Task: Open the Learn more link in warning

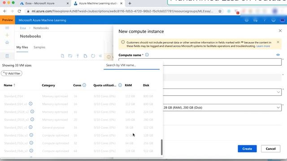Action: [263, 46]
